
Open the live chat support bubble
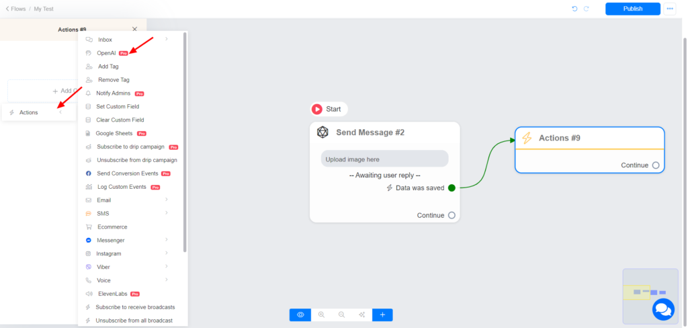(x=663, y=310)
